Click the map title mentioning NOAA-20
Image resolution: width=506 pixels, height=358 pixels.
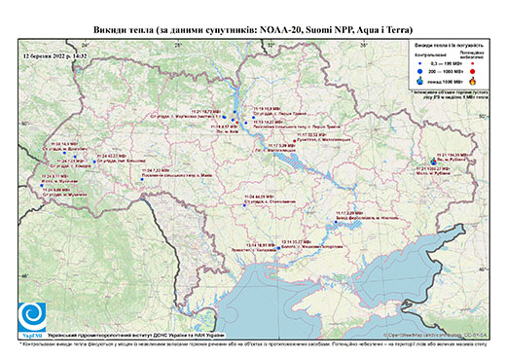(253, 30)
